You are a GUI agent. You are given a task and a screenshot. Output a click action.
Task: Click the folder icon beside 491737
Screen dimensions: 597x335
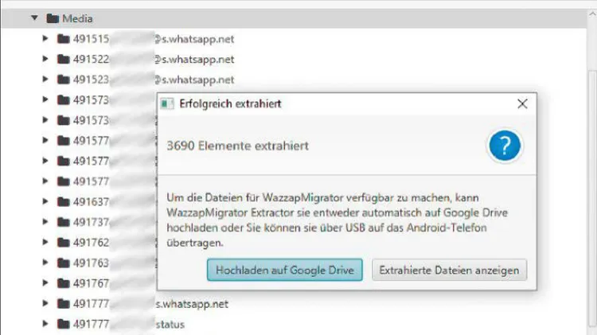click(x=63, y=222)
